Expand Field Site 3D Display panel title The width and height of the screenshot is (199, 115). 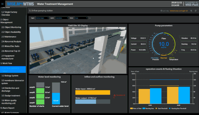pyautogui.click(x=79, y=25)
